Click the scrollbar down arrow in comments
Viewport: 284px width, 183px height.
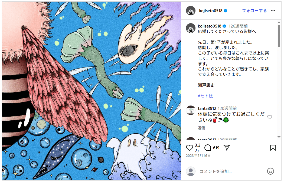click(x=279, y=137)
